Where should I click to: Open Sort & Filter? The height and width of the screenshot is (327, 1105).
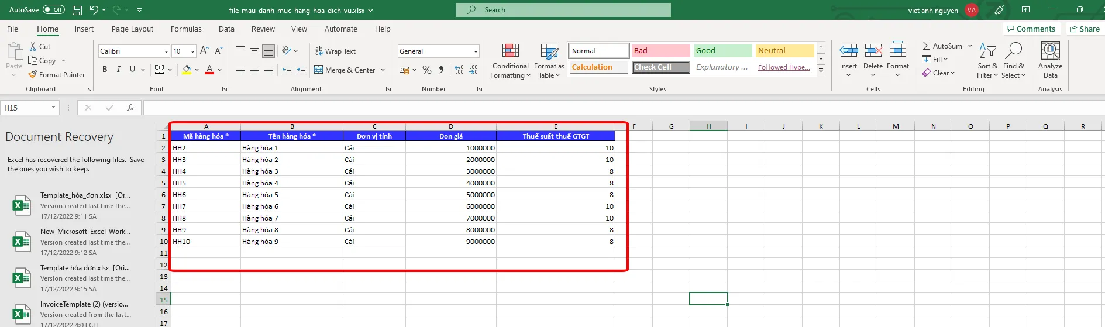tap(987, 60)
